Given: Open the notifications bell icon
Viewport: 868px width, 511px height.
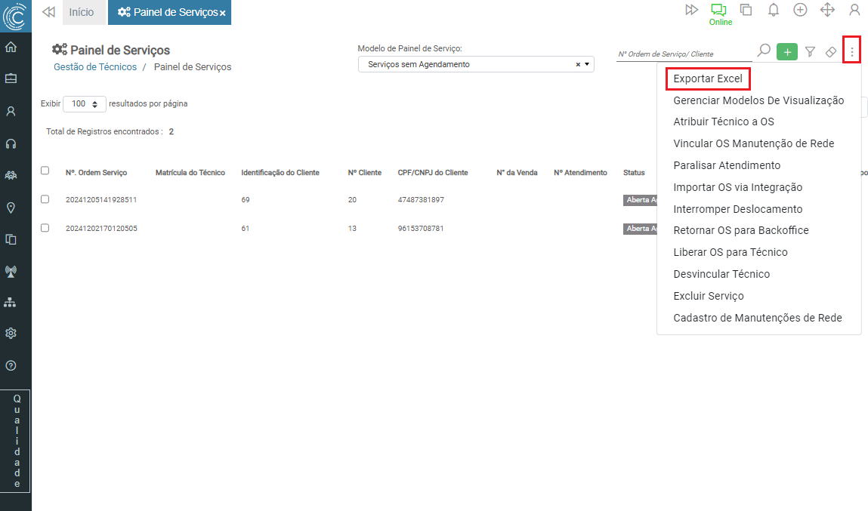Looking at the screenshot, I should pos(774,10).
